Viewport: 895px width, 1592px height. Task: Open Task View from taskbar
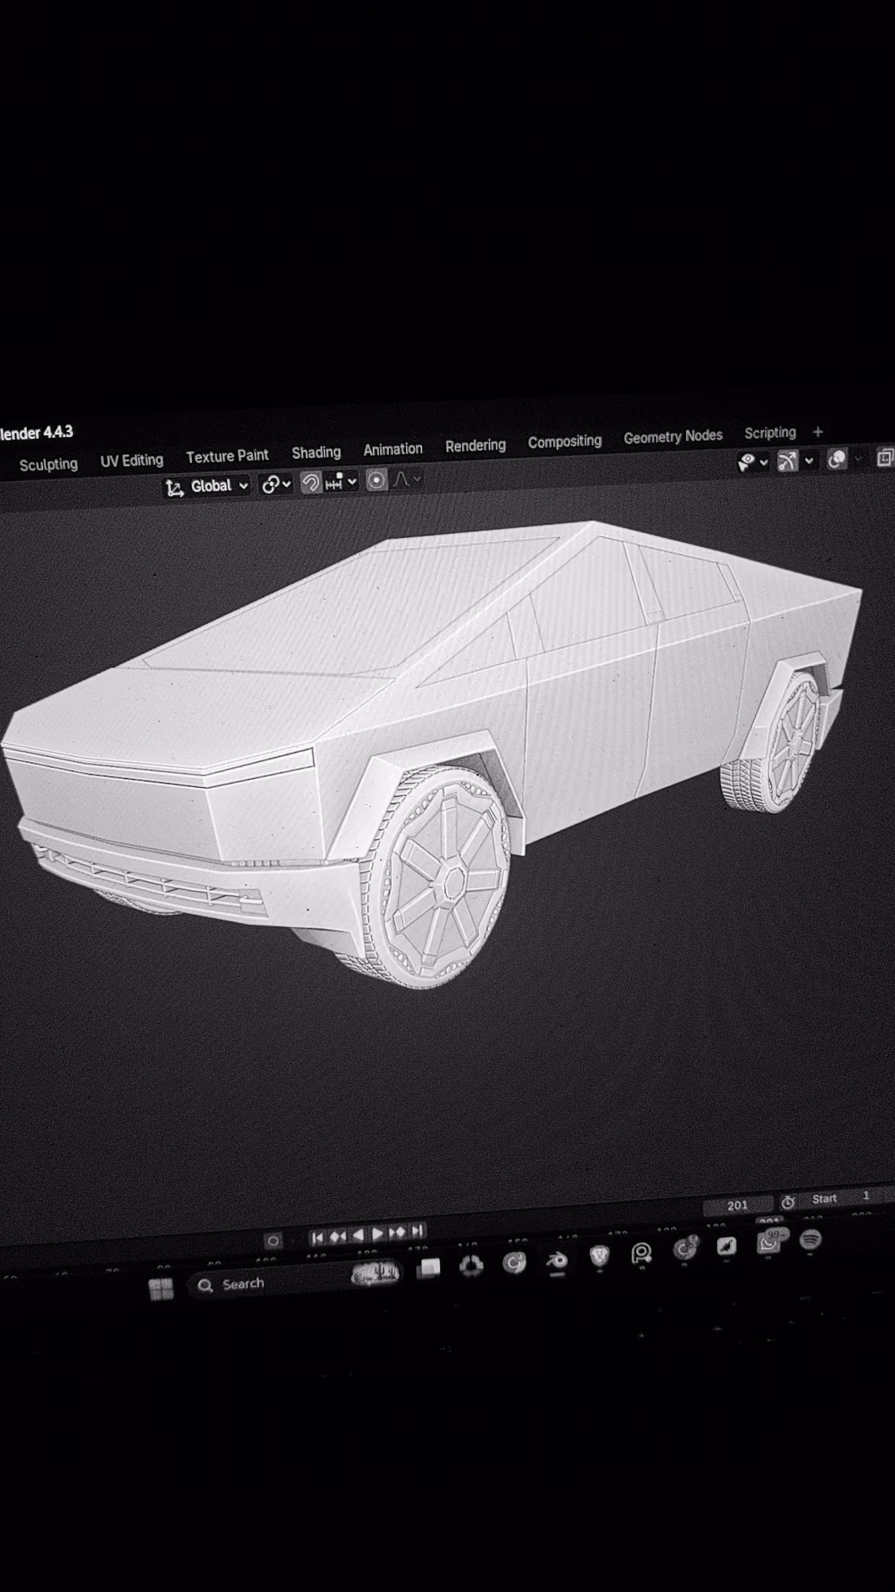click(429, 1269)
